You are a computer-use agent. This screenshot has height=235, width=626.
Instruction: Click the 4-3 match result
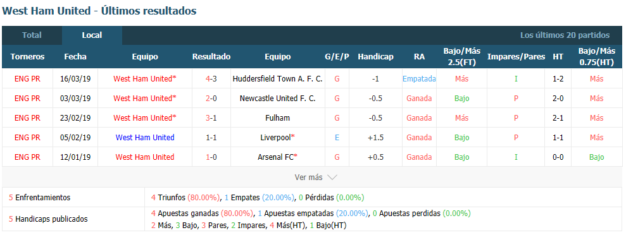(x=211, y=79)
